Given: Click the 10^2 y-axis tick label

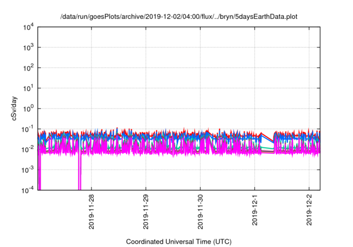Looking at the screenshot, I should (x=29, y=68).
